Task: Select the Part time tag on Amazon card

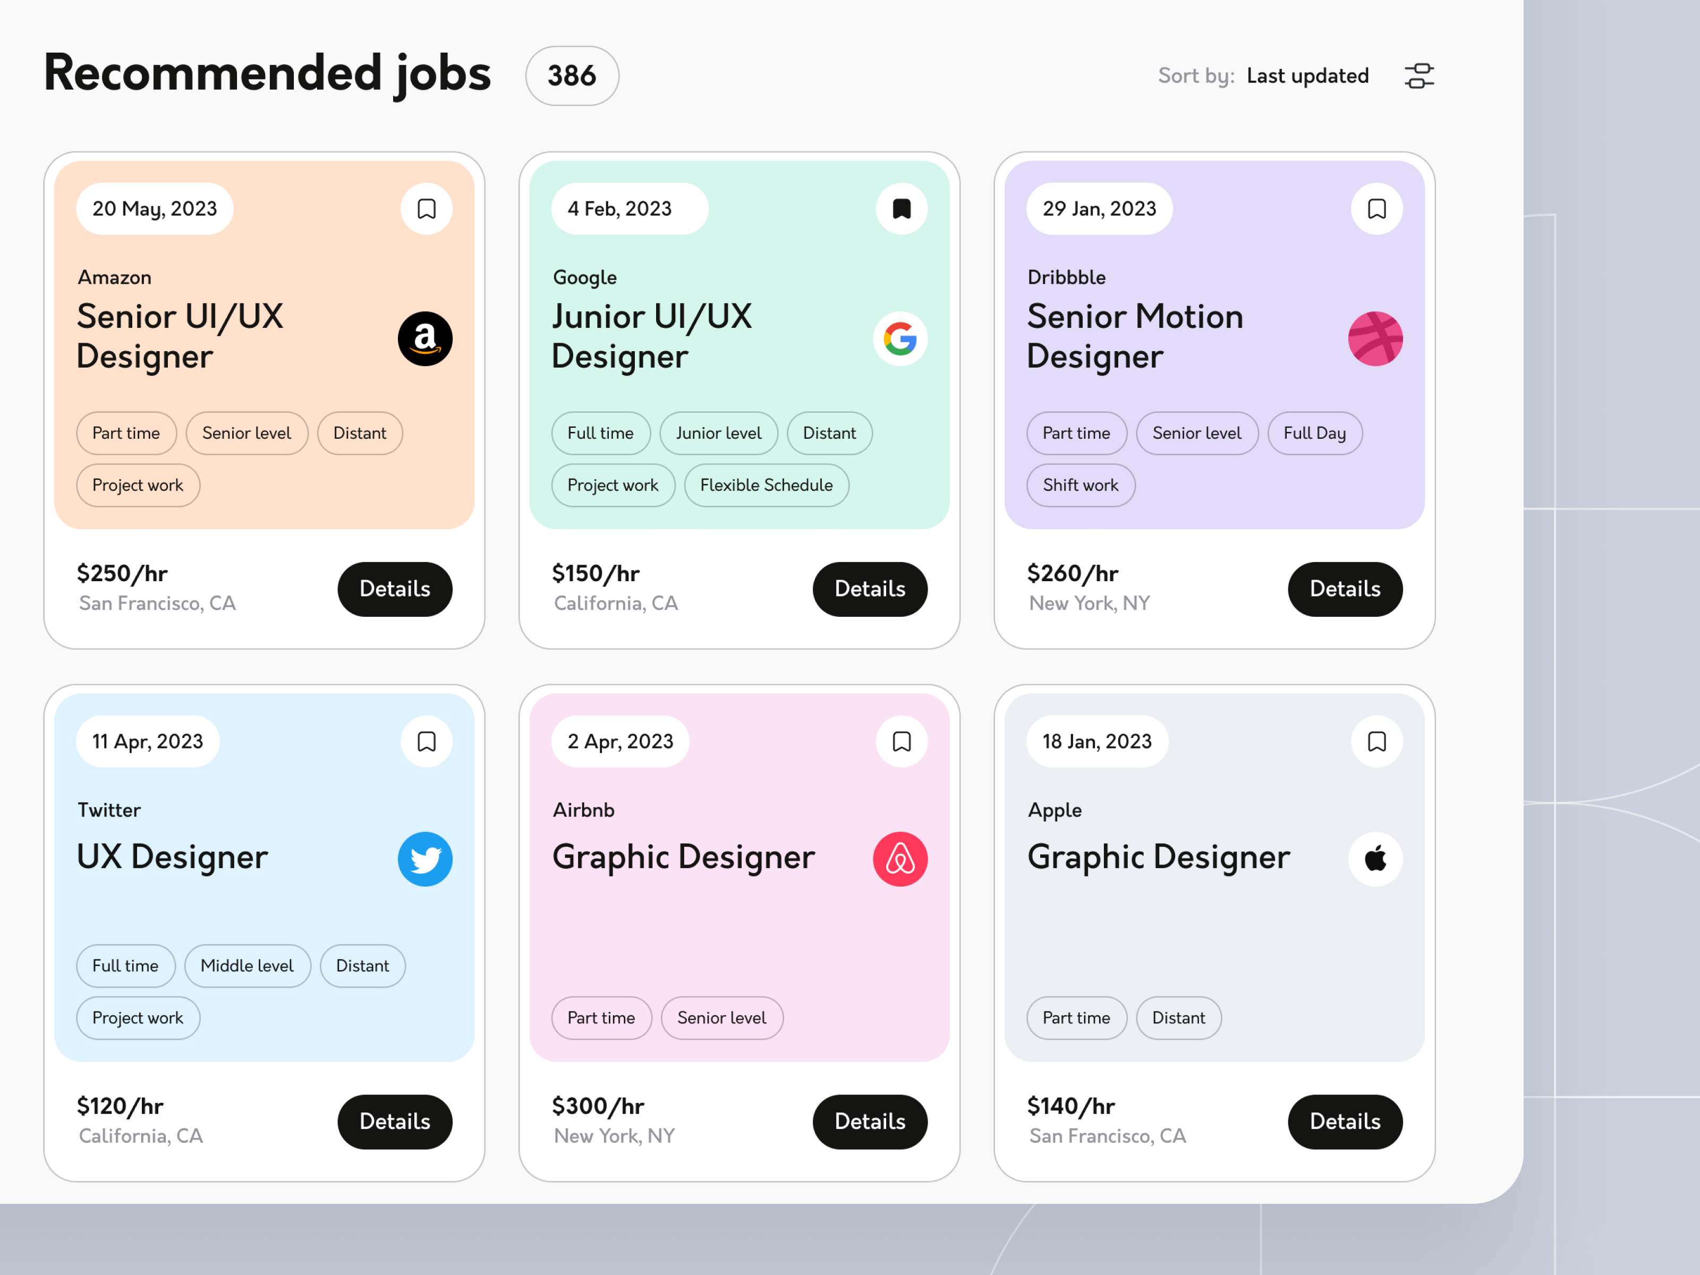Action: coord(126,432)
